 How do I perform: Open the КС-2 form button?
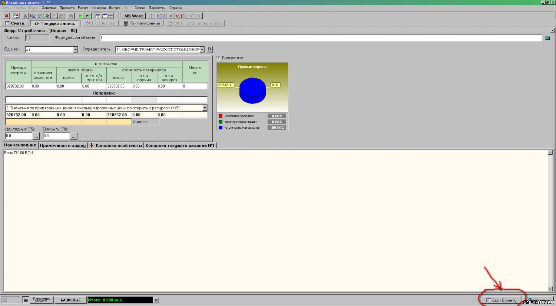point(161,16)
